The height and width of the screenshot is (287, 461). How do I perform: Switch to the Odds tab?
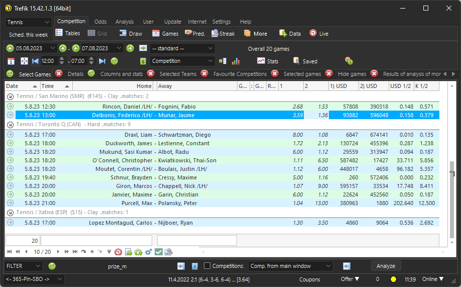100,22
